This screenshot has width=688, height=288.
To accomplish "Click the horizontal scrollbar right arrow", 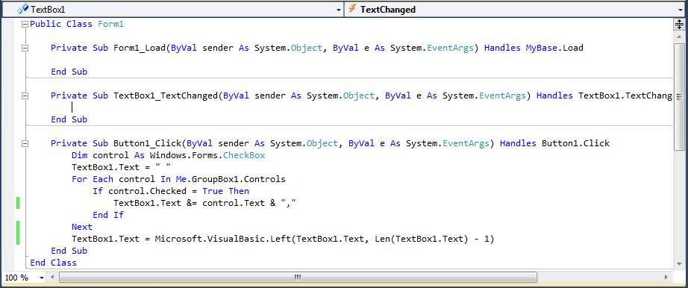I will [x=666, y=278].
